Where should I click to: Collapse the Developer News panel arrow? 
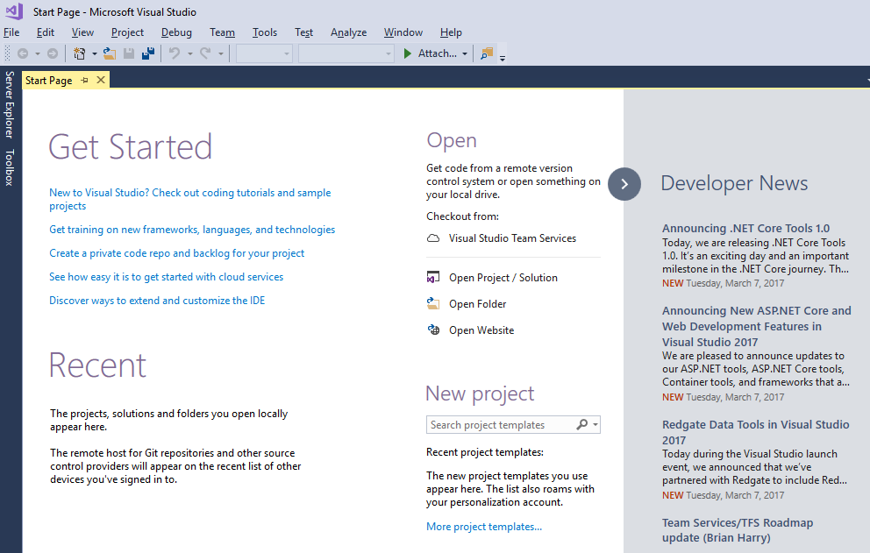[x=624, y=184]
